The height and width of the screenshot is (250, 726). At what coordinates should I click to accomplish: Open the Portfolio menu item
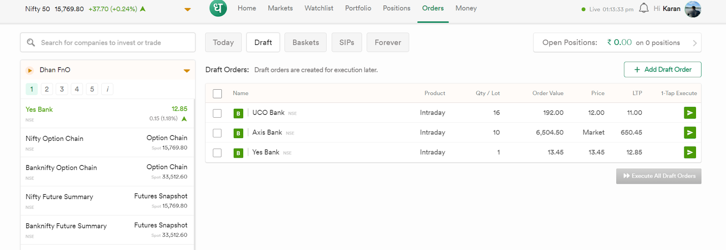[x=358, y=8]
